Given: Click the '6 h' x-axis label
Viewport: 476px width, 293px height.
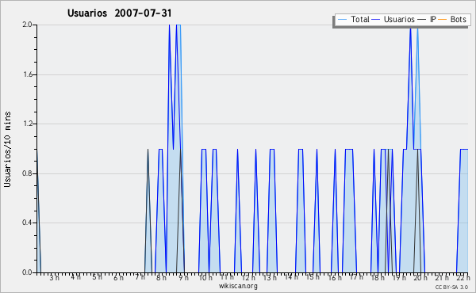Looking at the screenshot, I should (x=118, y=278).
